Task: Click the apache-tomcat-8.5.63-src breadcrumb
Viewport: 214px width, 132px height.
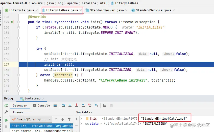Action: pos(21,3)
